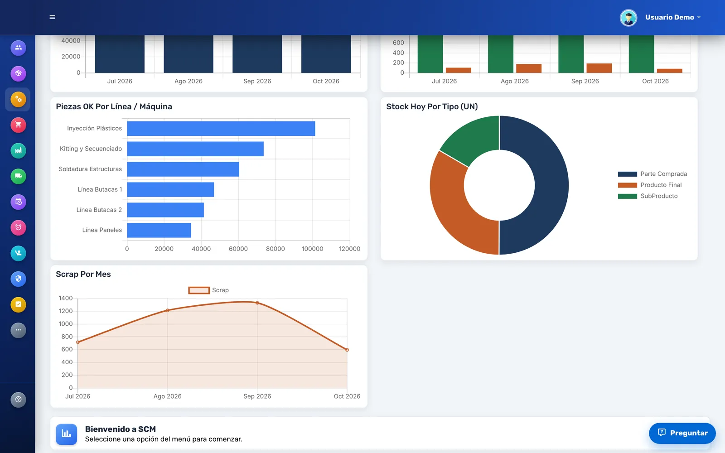Open the blue shield sidebar icon
This screenshot has height=453, width=725.
coord(18,279)
